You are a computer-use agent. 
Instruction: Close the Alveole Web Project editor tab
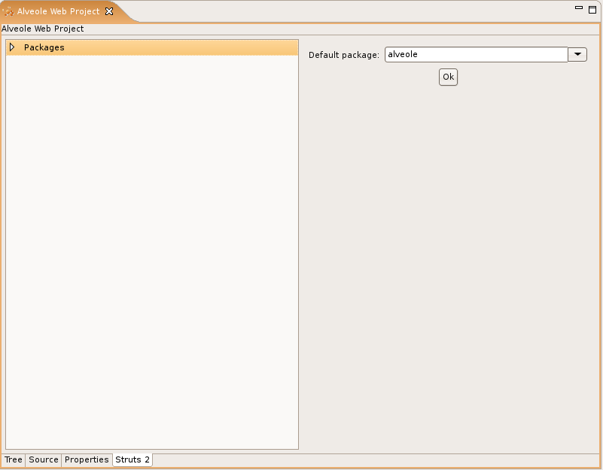pyautogui.click(x=109, y=11)
